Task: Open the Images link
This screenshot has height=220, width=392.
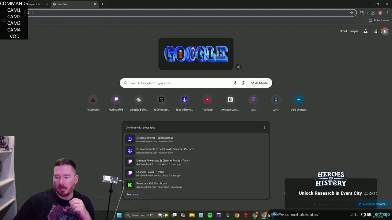Action: pyautogui.click(x=354, y=31)
